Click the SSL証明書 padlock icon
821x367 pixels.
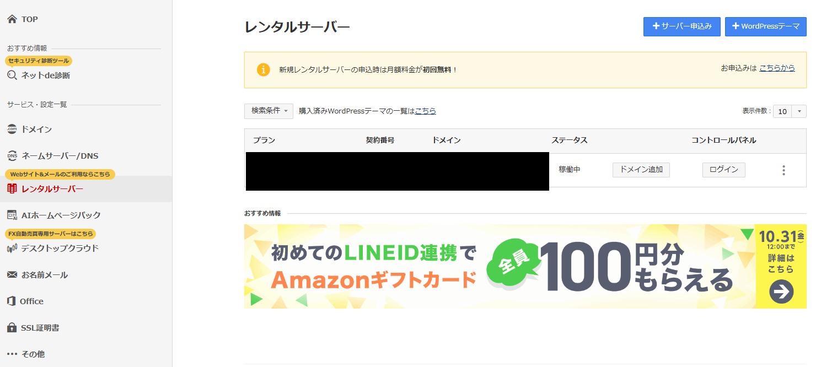[12, 327]
